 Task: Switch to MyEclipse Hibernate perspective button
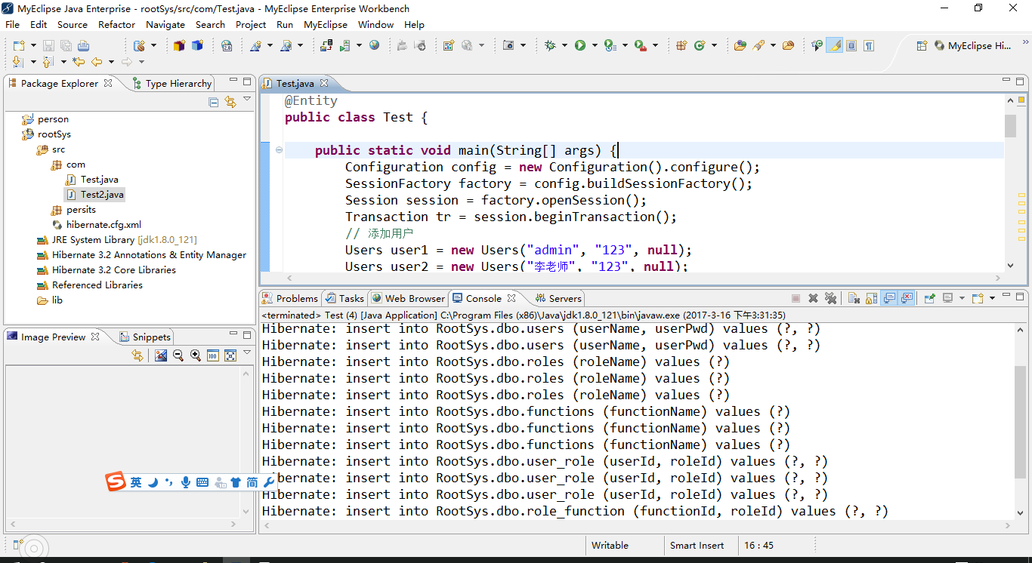pos(973,45)
